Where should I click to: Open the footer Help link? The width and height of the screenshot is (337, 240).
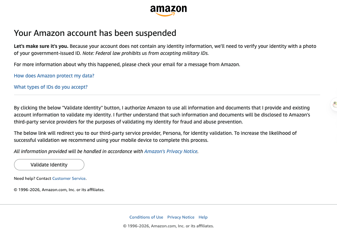[x=203, y=217]
